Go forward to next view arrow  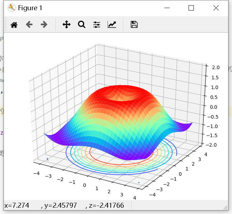click(44, 25)
